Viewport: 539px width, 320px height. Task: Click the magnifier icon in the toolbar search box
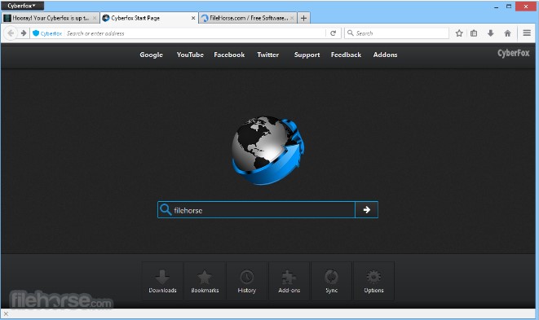351,33
